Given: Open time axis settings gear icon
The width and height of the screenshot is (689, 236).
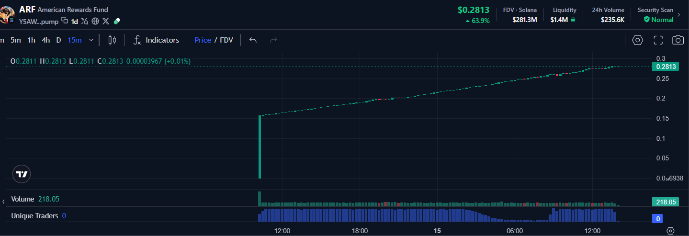Looking at the screenshot, I should pos(670,231).
